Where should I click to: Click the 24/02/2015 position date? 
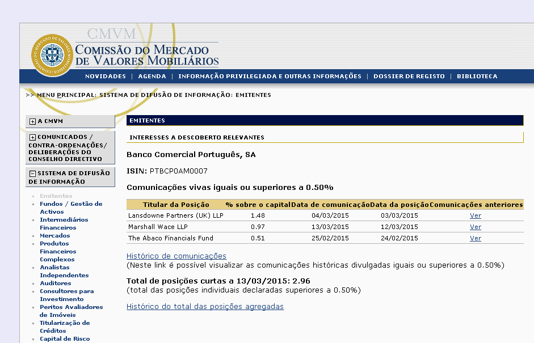pos(400,238)
